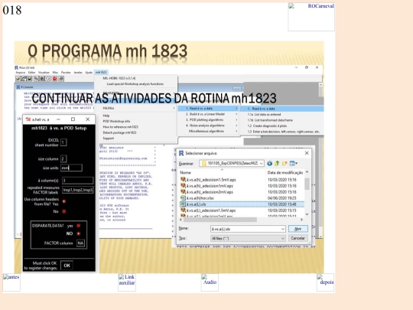Viewport: 413px width, 310px height.
Task: Expand the Nome filename combo box arrow
Action: [283, 229]
